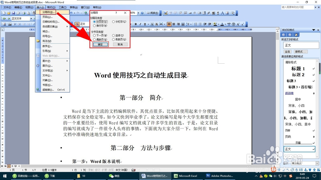Click the Decrease indent icon
Viewport: 321px width, 180px height.
pyautogui.click(x=205, y=24)
